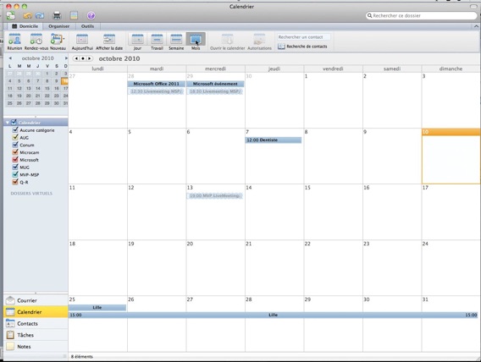Screen dimensions: 481x362
Task: Toggle the Microsoft category checkbox
Action: (15, 160)
